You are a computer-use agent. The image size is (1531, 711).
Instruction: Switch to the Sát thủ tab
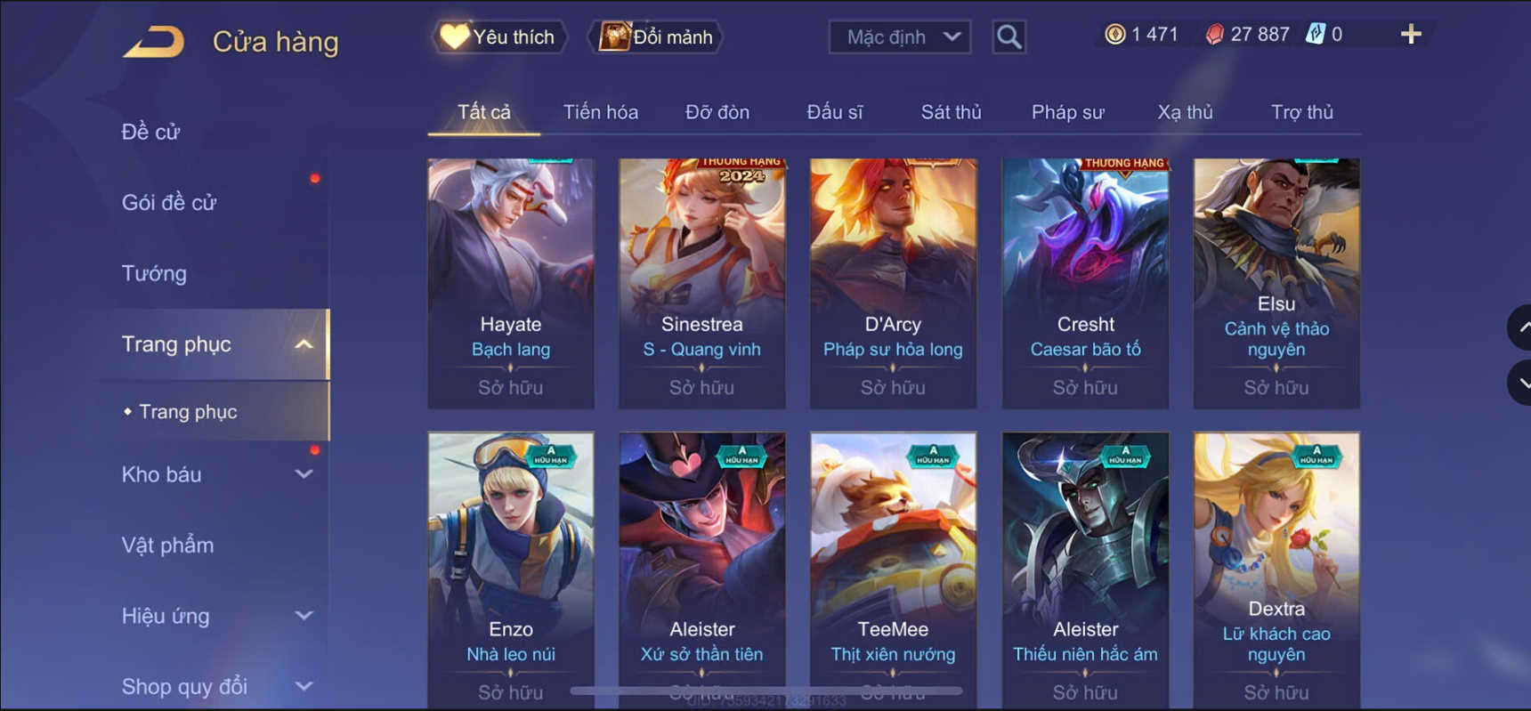pos(951,112)
